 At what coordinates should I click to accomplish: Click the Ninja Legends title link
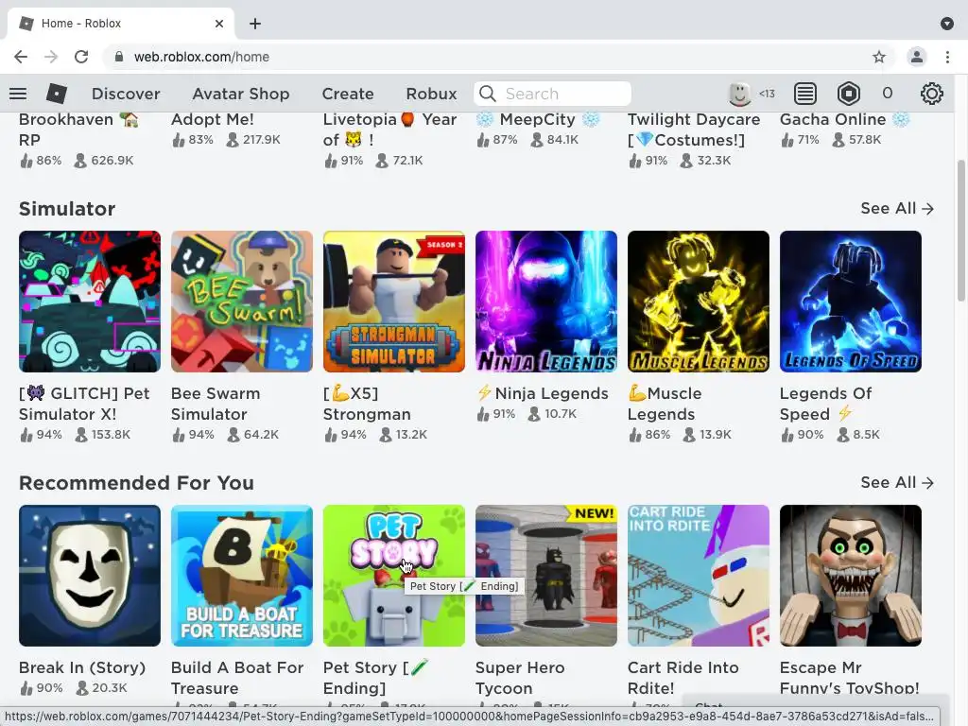(x=542, y=393)
